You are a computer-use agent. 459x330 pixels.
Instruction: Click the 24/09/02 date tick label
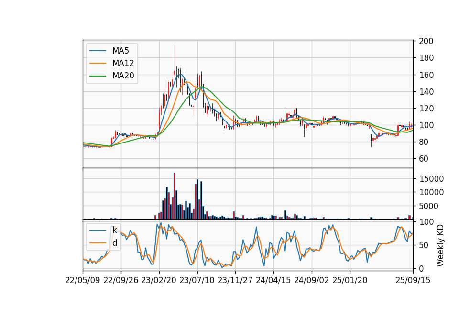[x=311, y=280]
